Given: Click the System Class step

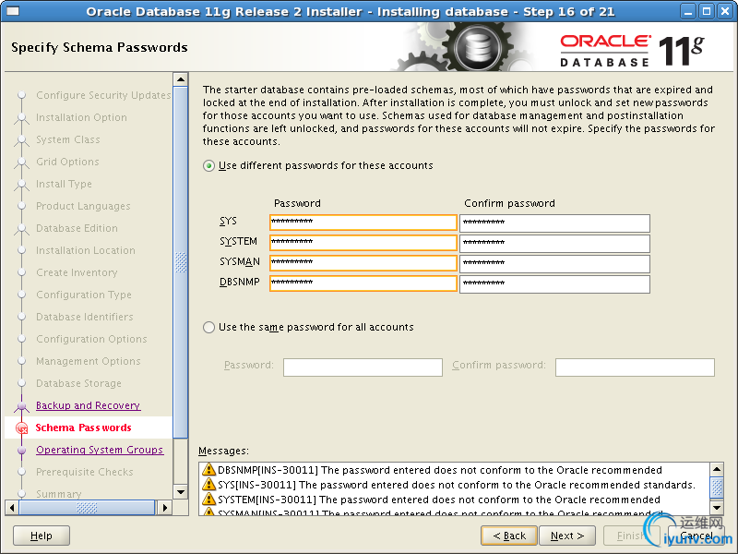Looking at the screenshot, I should coord(68,139).
